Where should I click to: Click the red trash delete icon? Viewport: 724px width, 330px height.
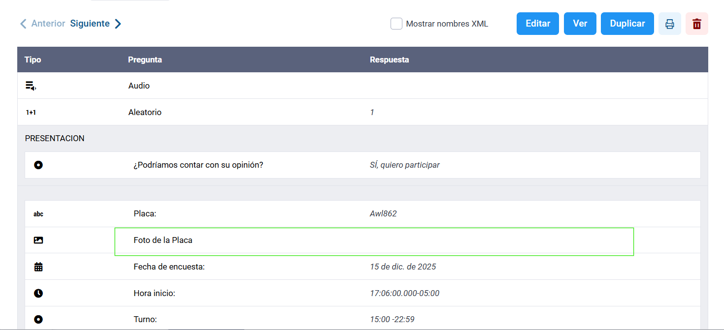pyautogui.click(x=696, y=24)
